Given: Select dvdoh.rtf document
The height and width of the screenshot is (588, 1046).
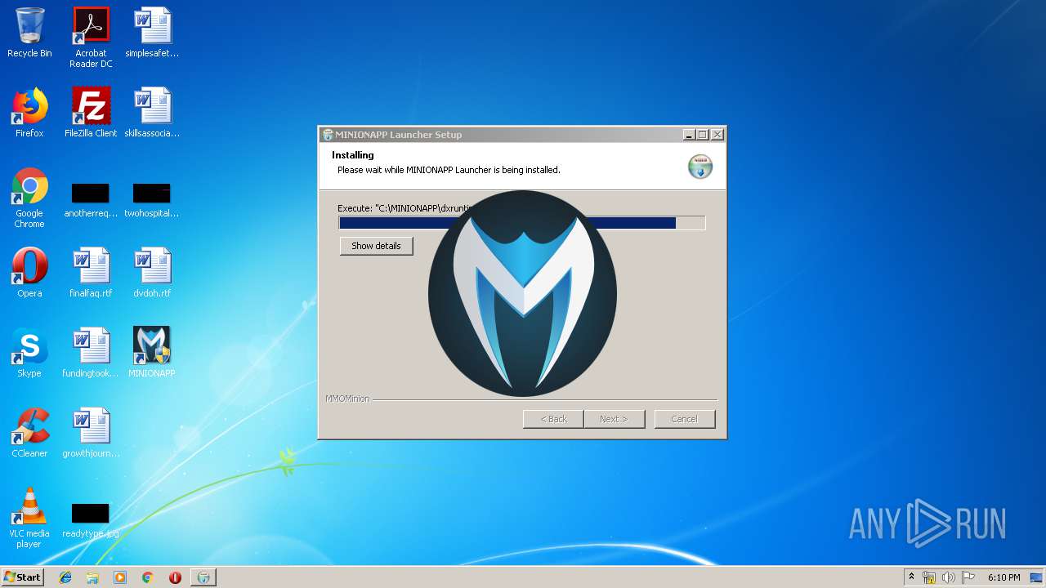Looking at the screenshot, I should 152,273.
